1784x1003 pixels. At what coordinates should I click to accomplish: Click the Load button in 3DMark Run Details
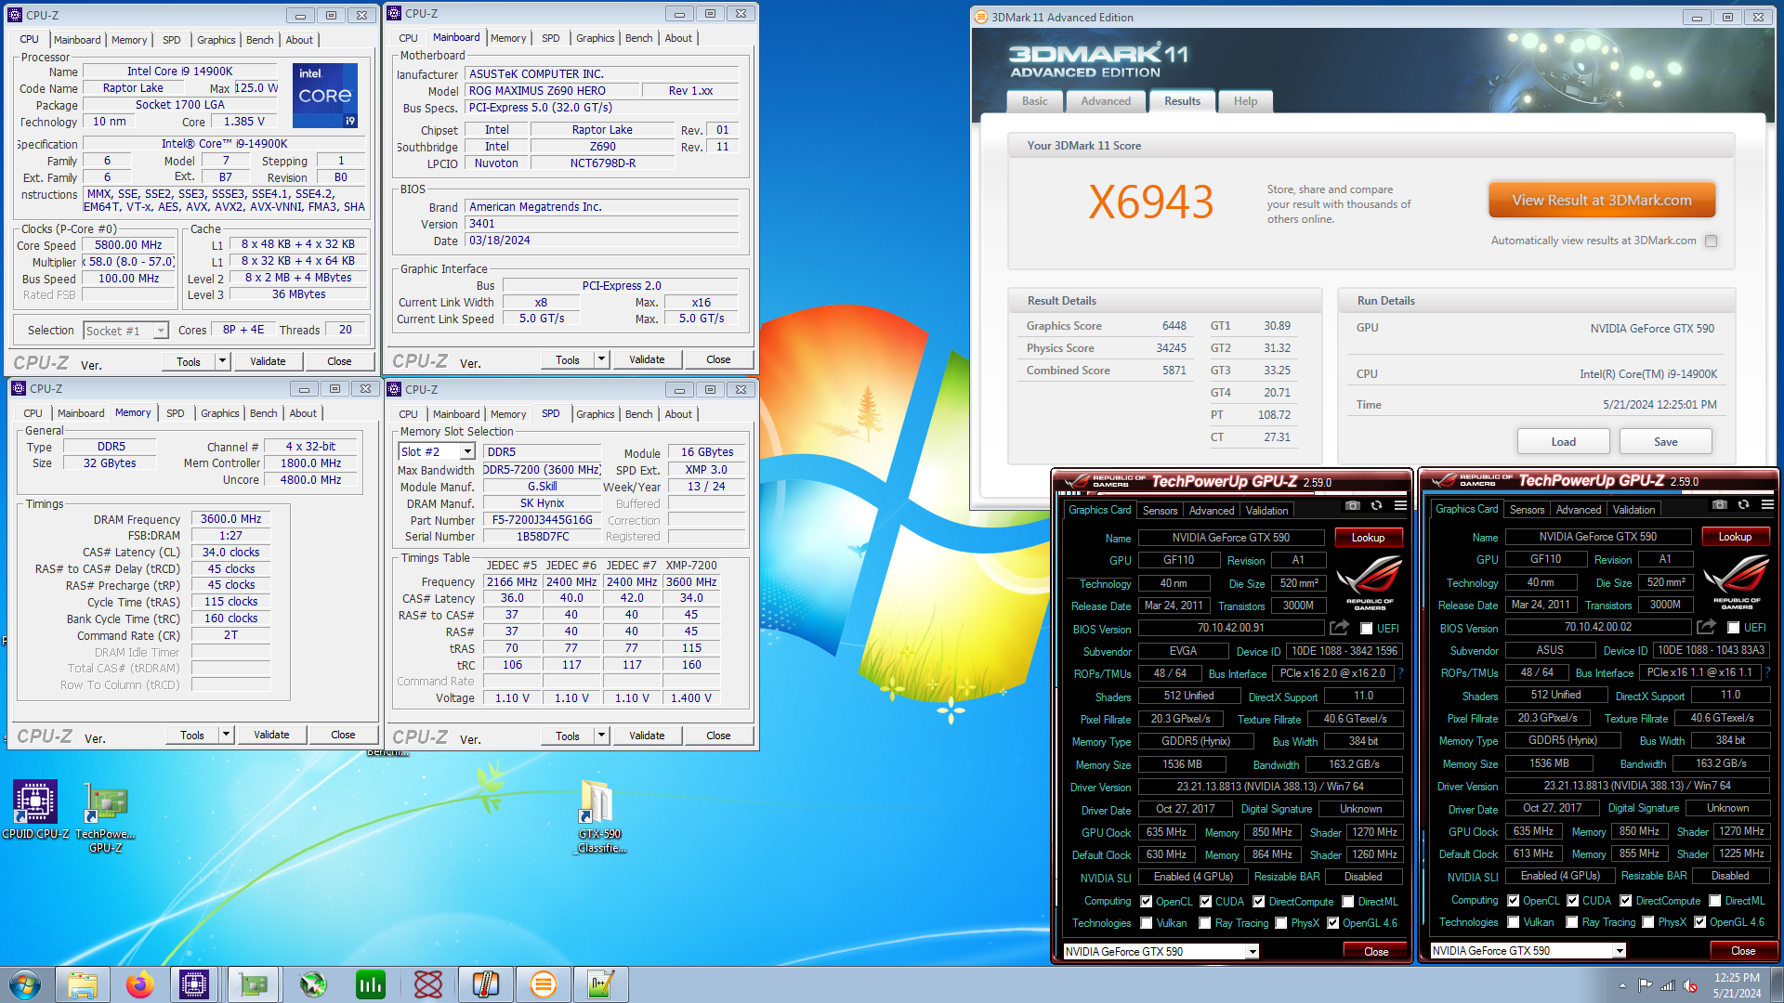(1563, 442)
